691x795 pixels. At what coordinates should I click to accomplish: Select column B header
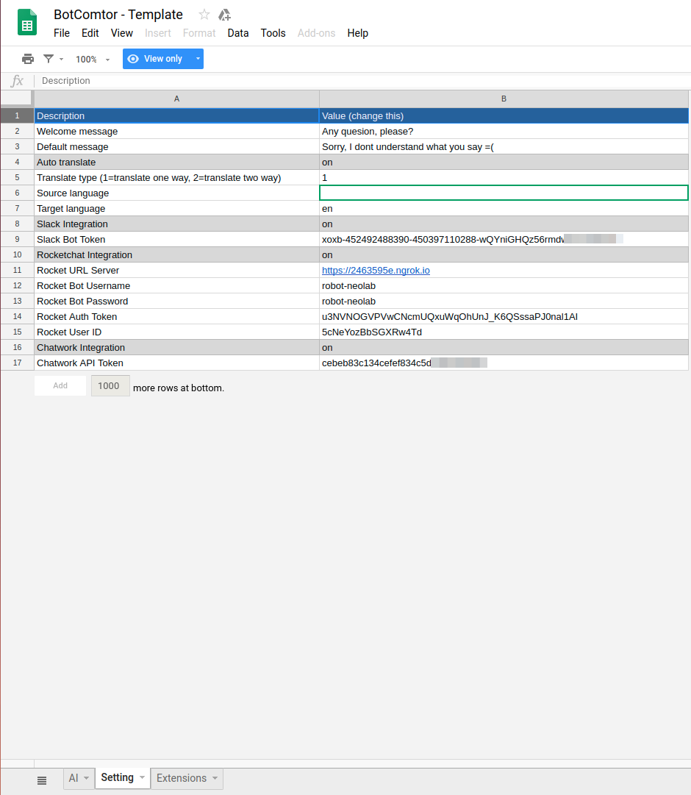tap(504, 99)
